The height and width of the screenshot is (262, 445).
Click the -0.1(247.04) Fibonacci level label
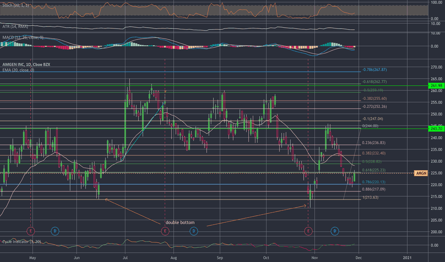coord(372,119)
